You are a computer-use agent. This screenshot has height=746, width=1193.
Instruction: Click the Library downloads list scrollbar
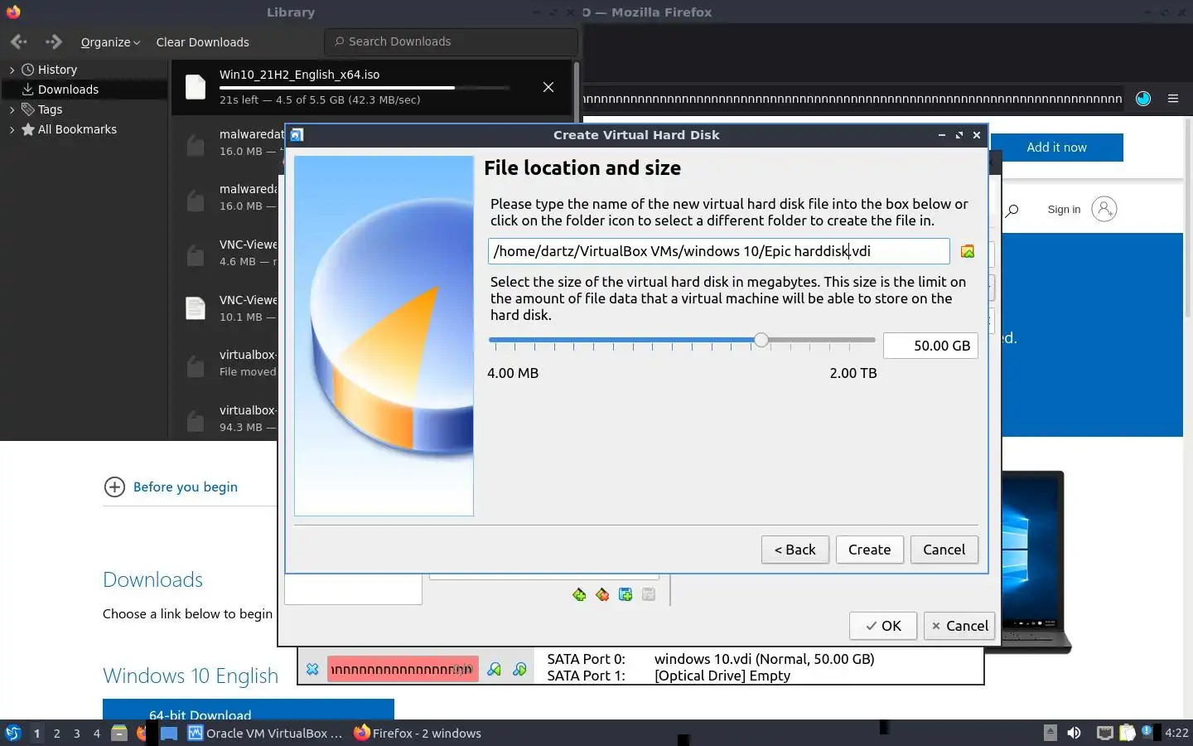(577, 91)
